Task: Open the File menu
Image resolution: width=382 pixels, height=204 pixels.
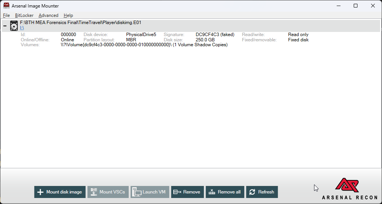Action: click(6, 15)
